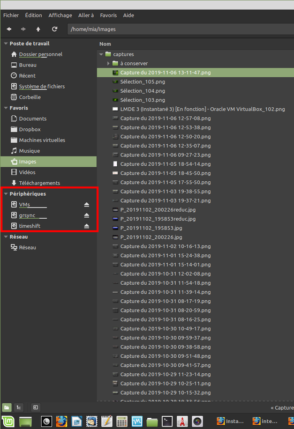Reload the current folder view

55,29
